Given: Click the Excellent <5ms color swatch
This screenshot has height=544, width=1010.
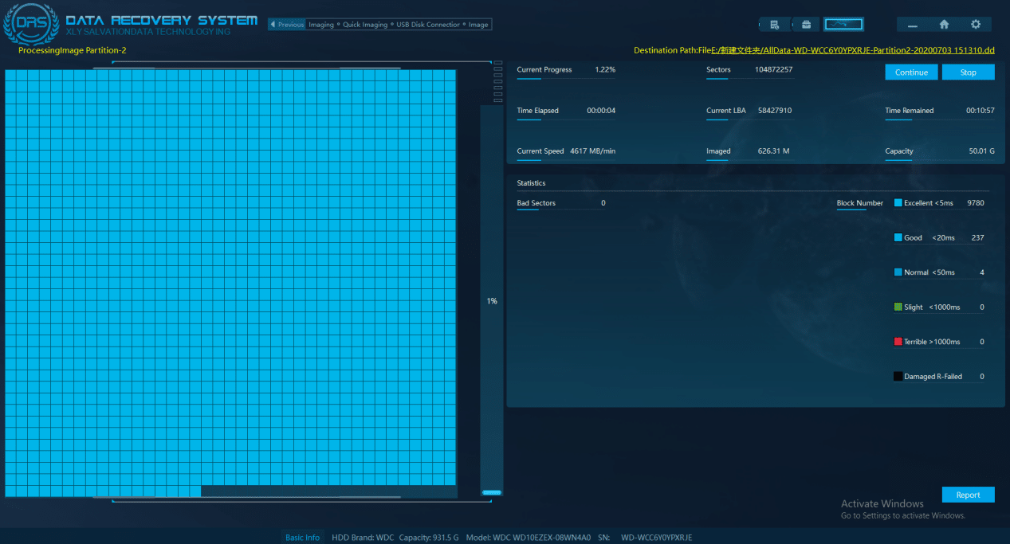Looking at the screenshot, I should pyautogui.click(x=898, y=203).
